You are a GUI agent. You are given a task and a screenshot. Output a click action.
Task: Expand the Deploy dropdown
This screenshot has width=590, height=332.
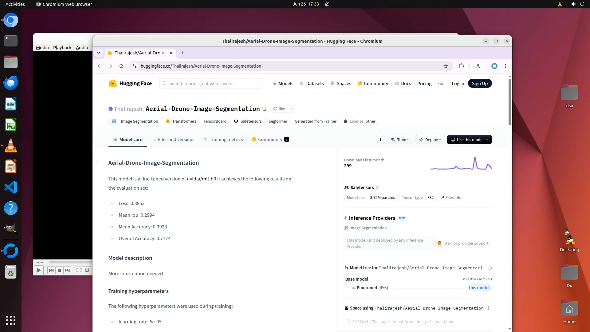[x=430, y=140]
